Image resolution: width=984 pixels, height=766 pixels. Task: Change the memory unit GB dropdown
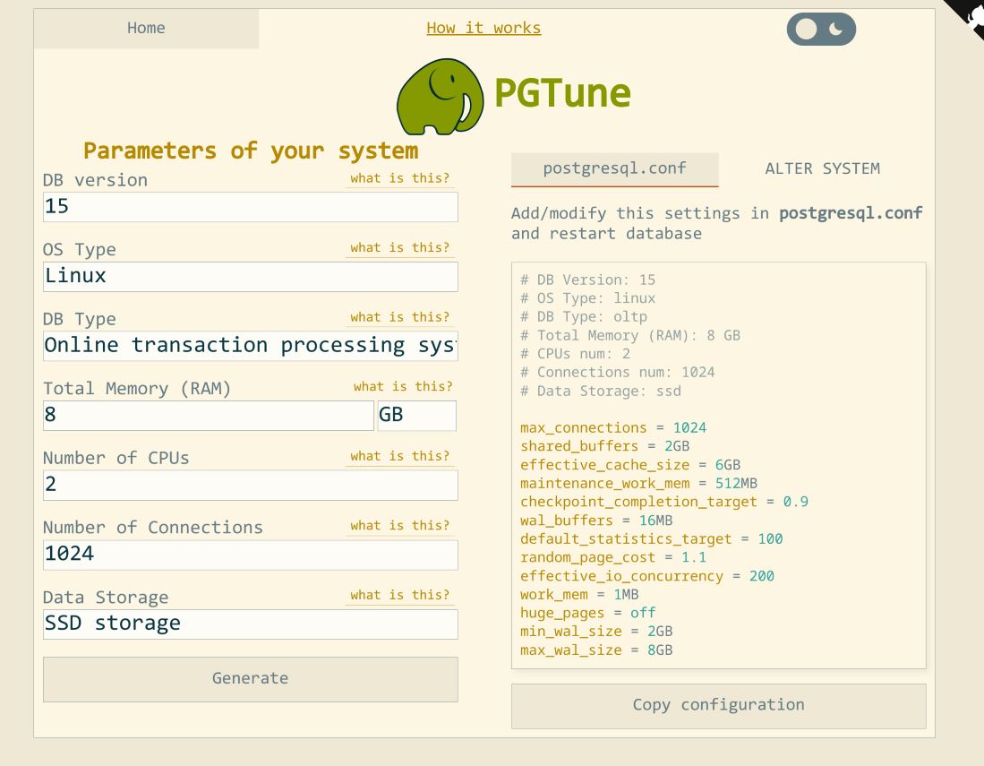point(416,416)
